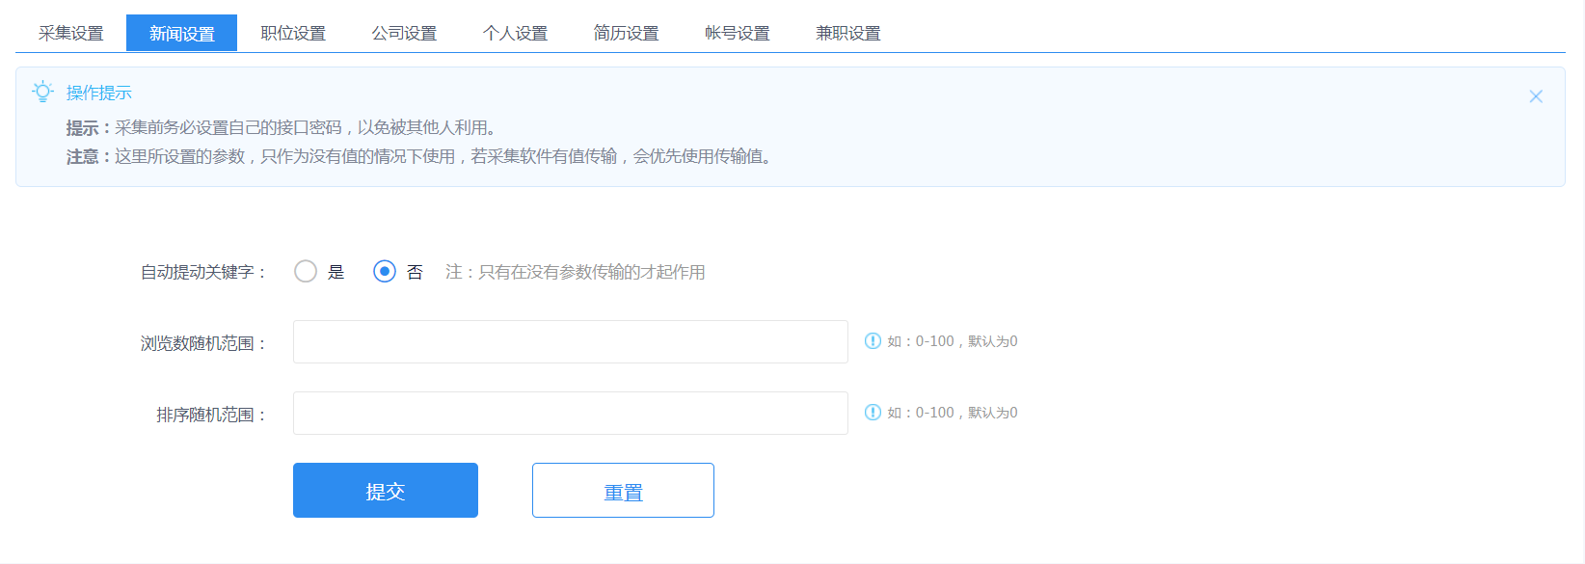Reset the form with 重置 button
This screenshot has height=564, width=1585.
coord(623,490)
